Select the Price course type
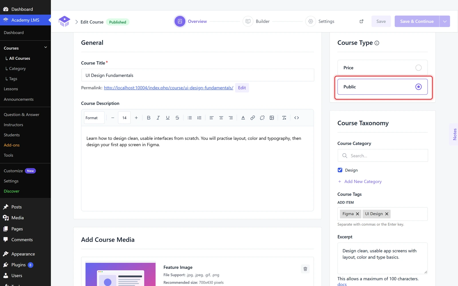This screenshot has width=458, height=286. click(x=382, y=68)
